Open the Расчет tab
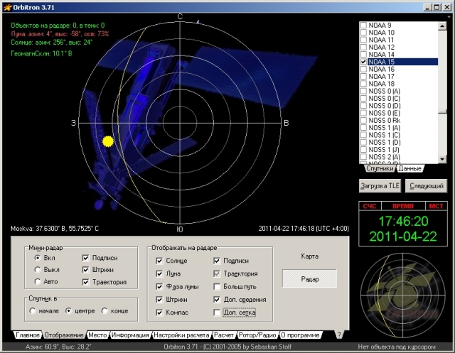Screen dimensions: 455x353 tap(224, 335)
